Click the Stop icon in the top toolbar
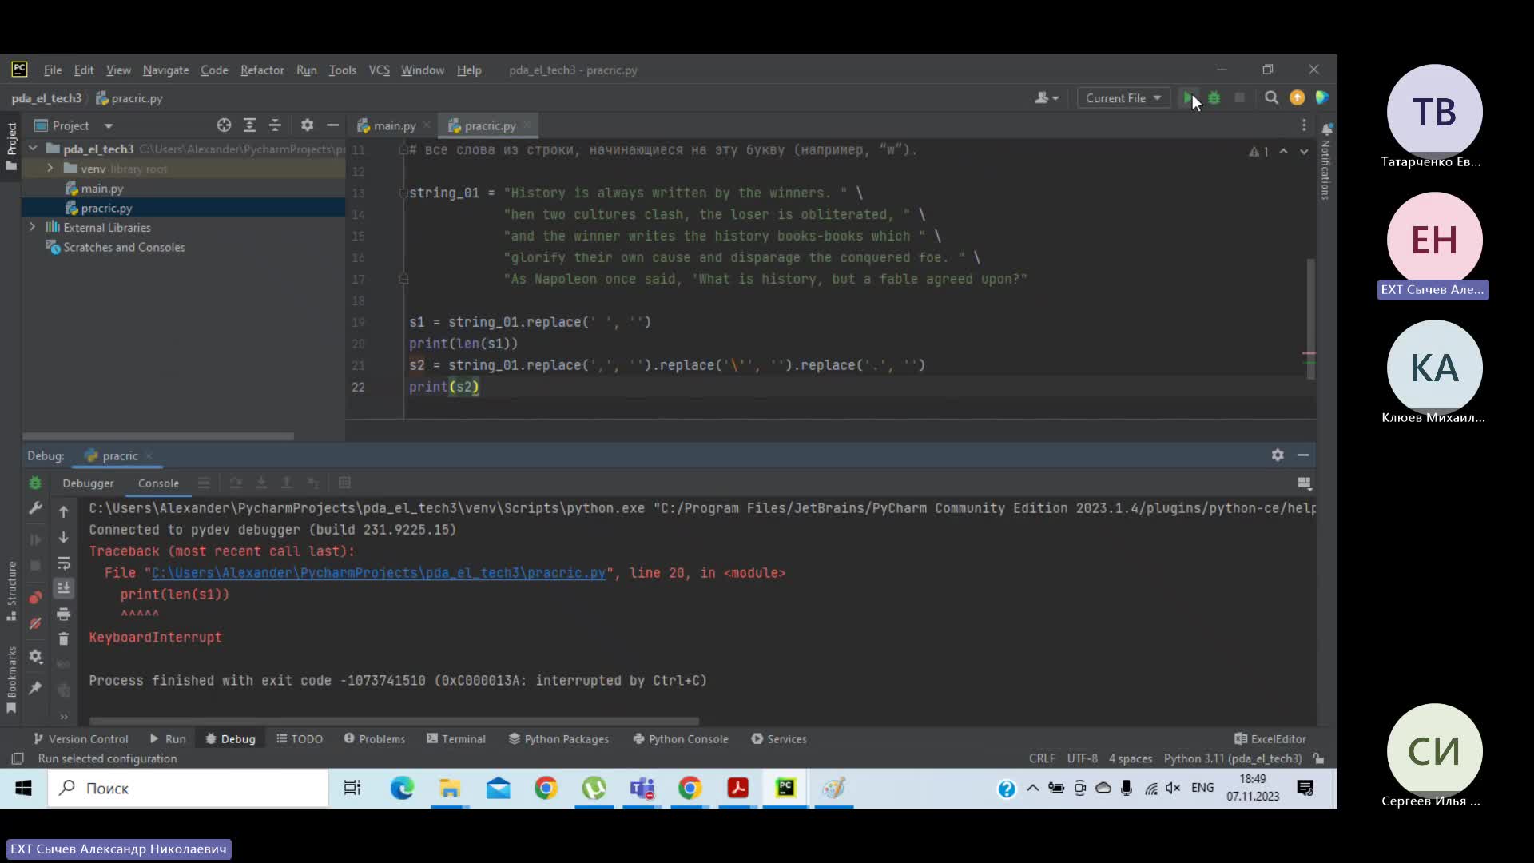This screenshot has width=1534, height=863. click(1239, 98)
